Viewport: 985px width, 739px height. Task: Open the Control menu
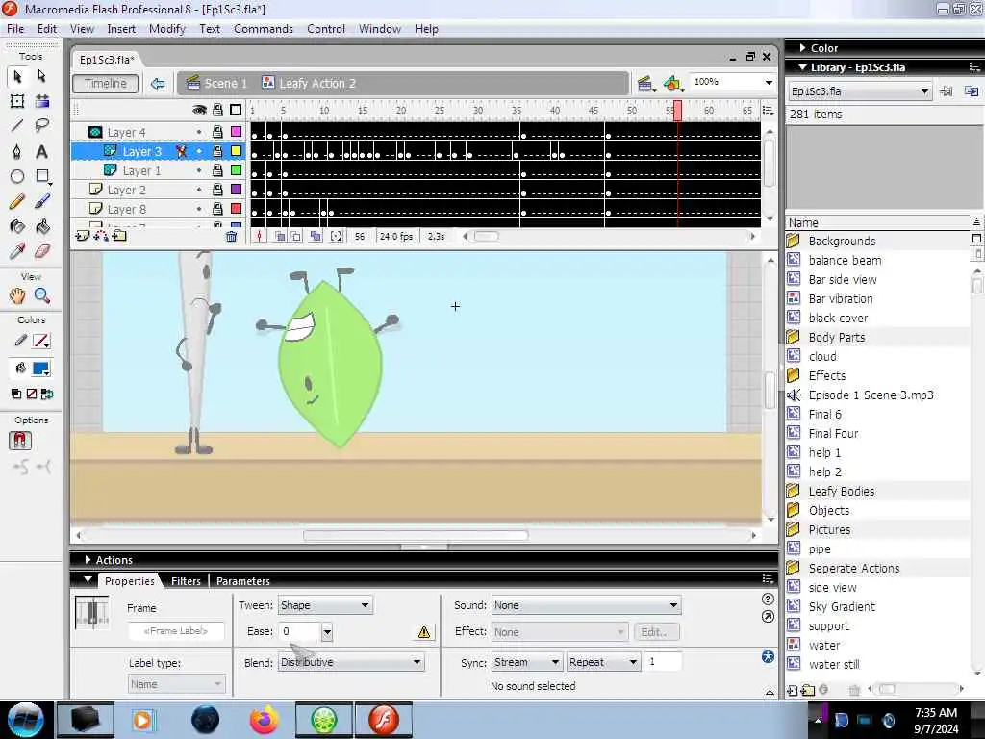326,29
